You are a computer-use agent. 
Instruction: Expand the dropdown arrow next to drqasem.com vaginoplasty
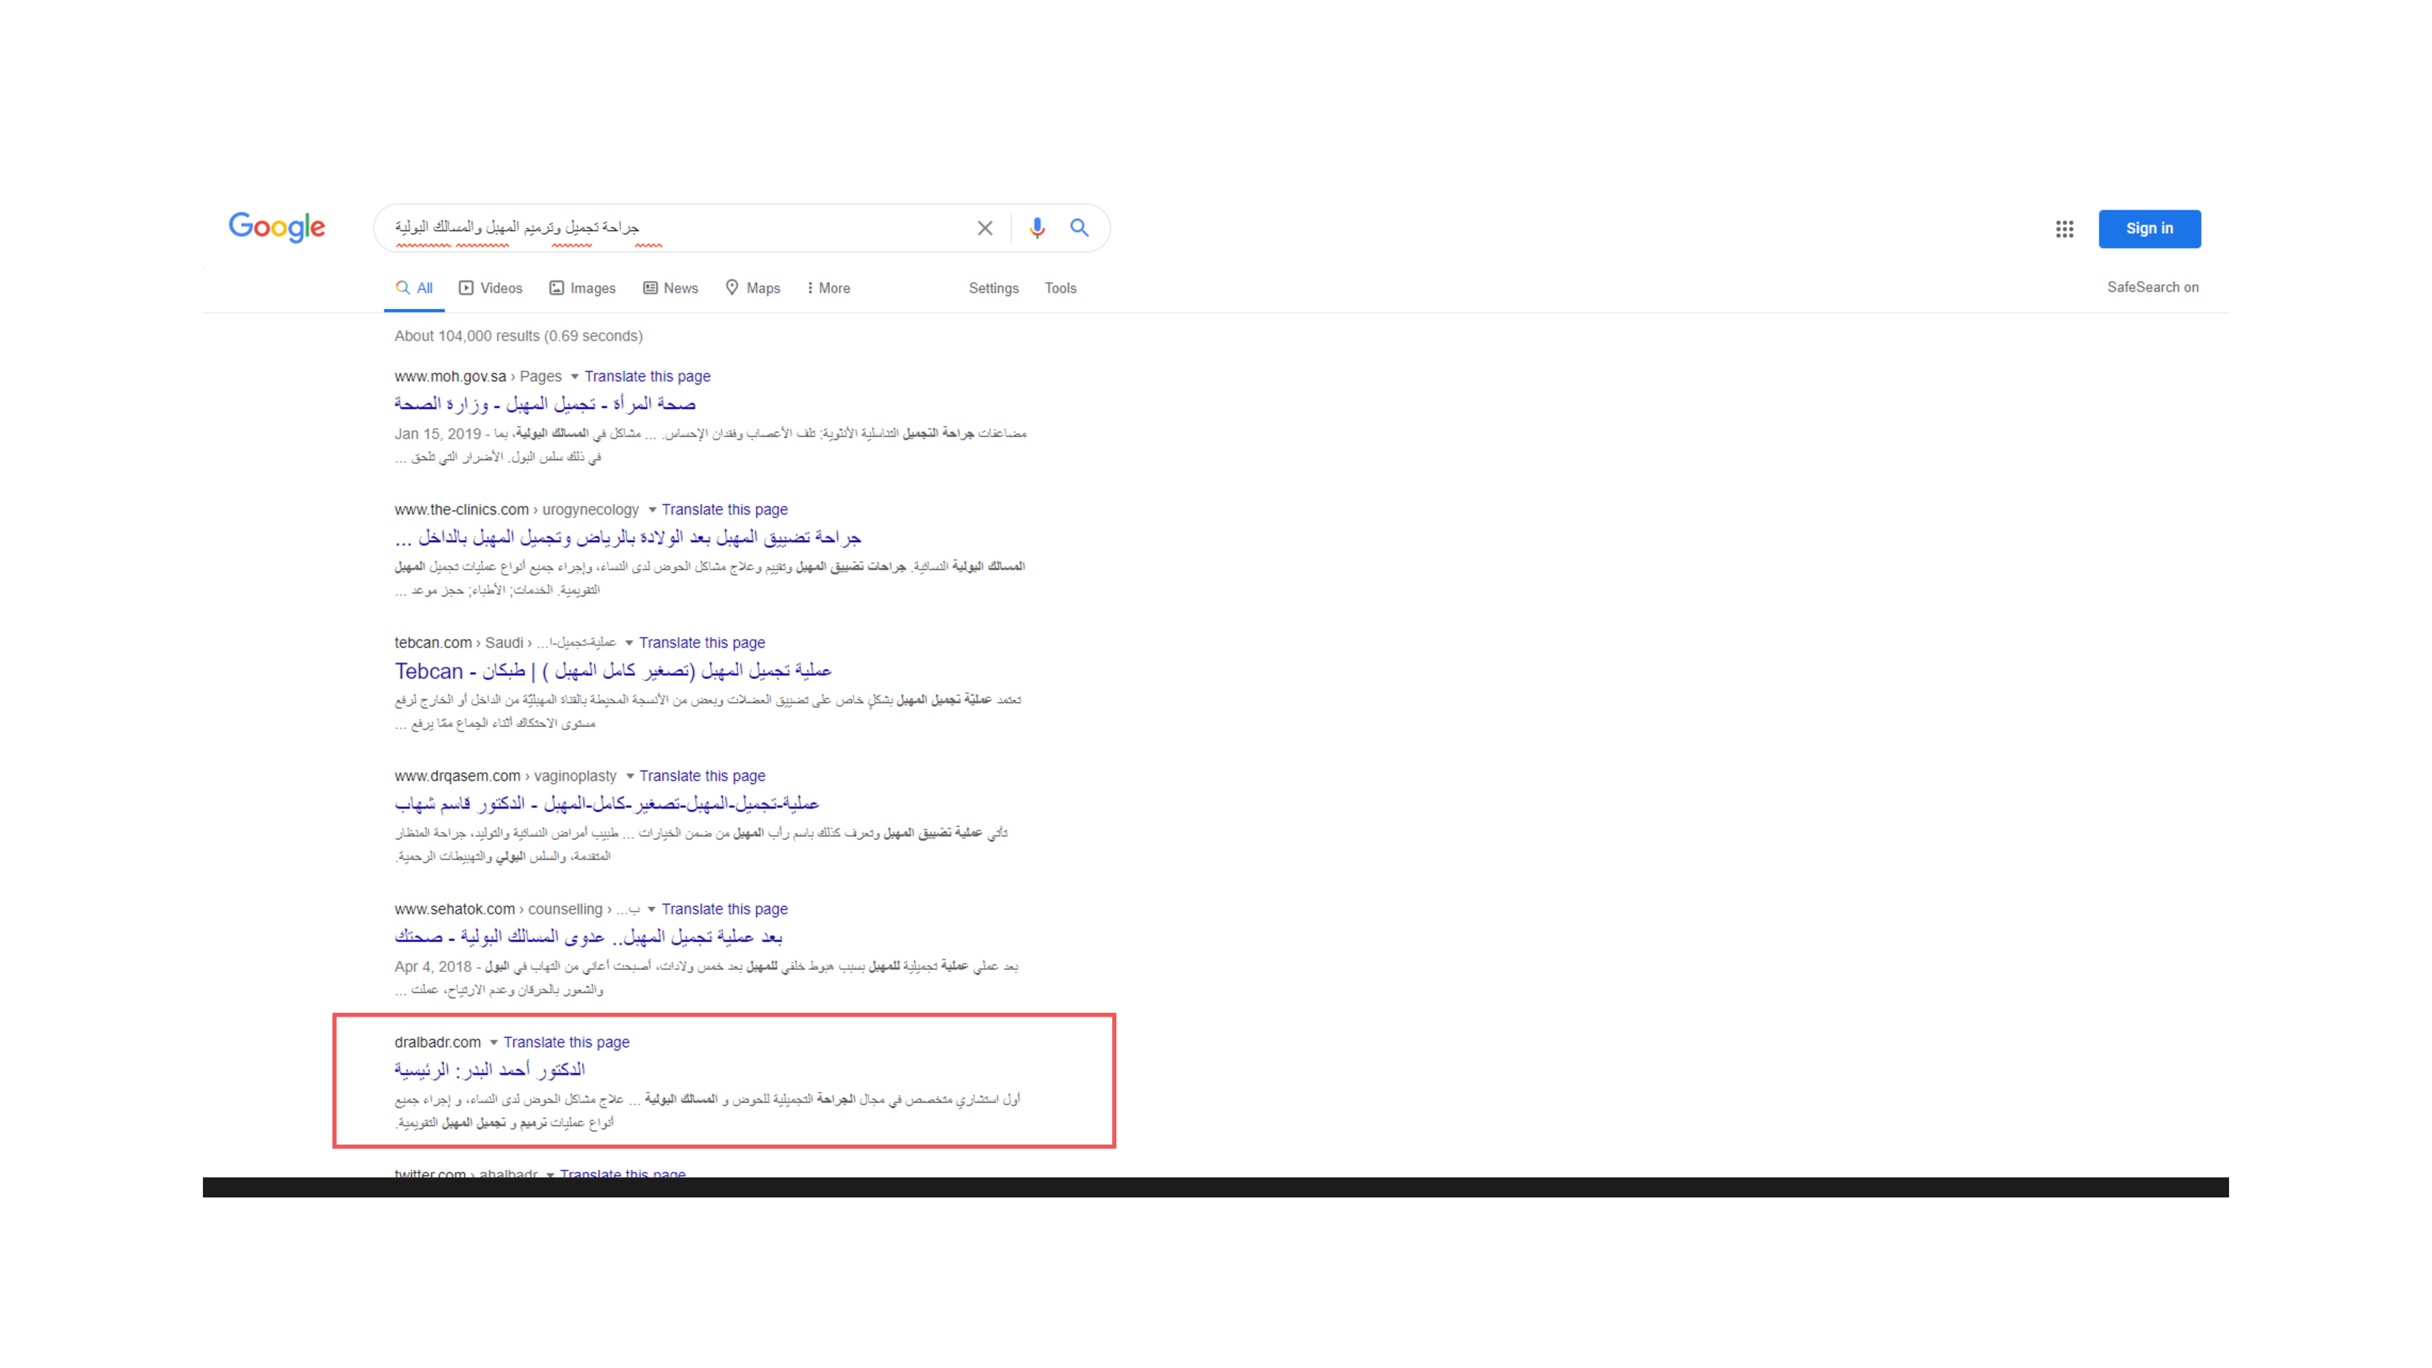coord(630,776)
